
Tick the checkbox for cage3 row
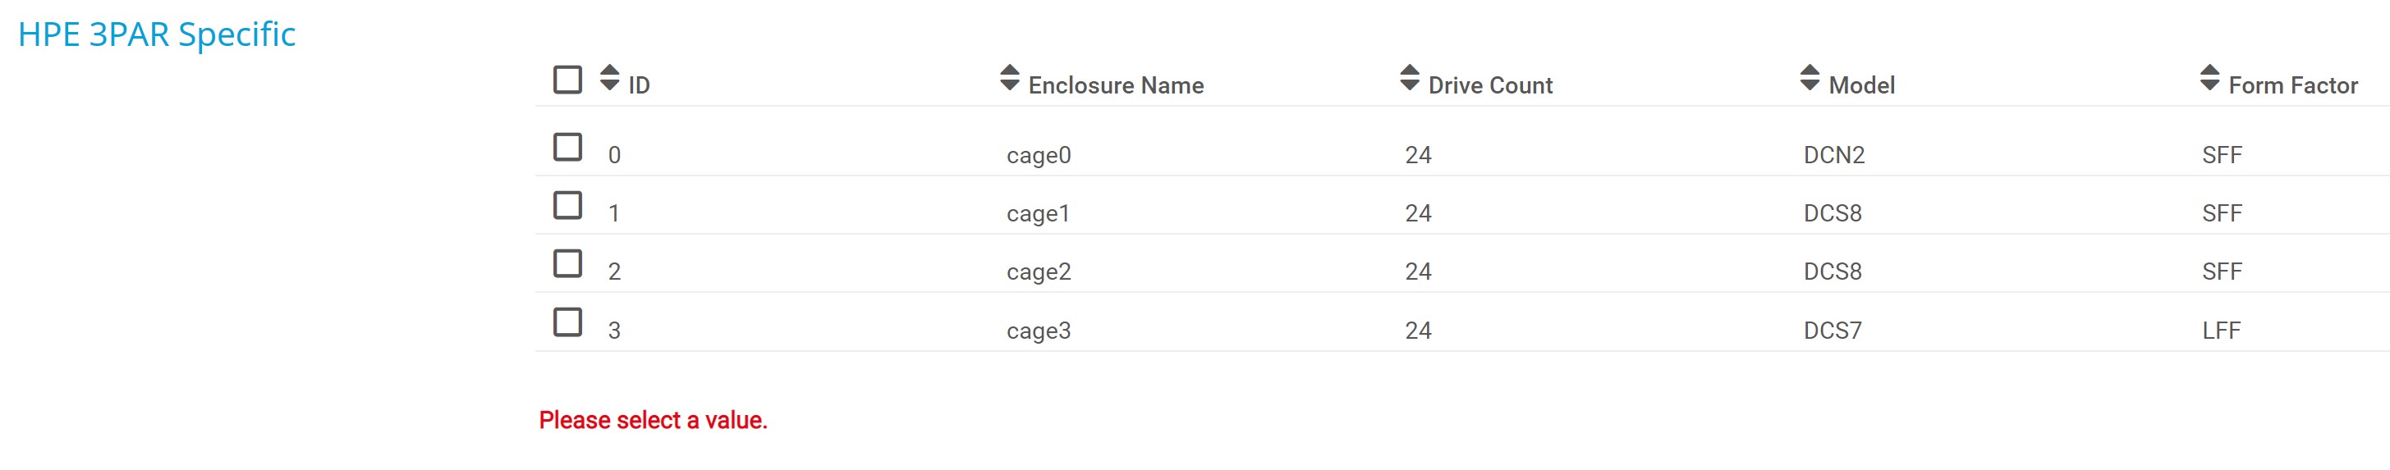pos(568,322)
